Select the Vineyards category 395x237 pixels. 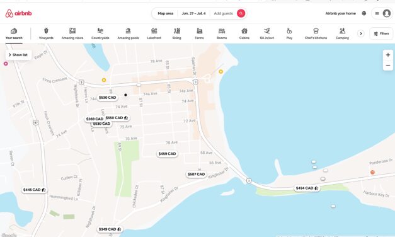point(46,34)
